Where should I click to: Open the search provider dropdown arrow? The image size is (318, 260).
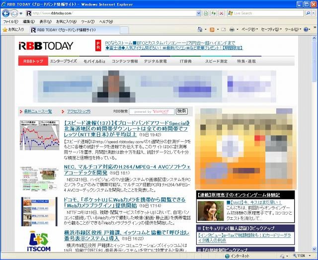314,13
